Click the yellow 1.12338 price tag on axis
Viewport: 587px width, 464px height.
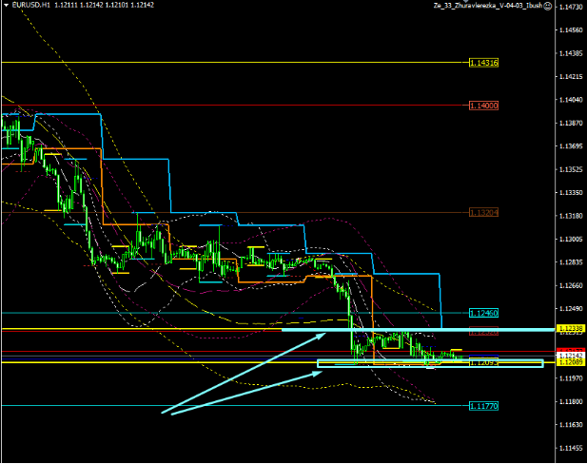point(569,328)
